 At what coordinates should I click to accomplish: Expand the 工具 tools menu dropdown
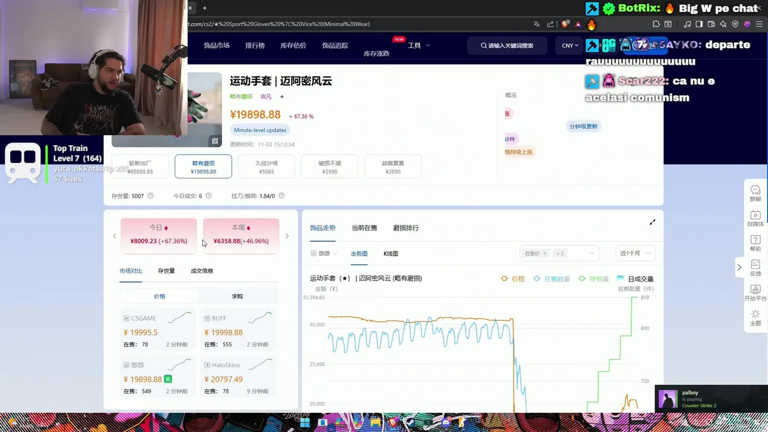point(419,46)
